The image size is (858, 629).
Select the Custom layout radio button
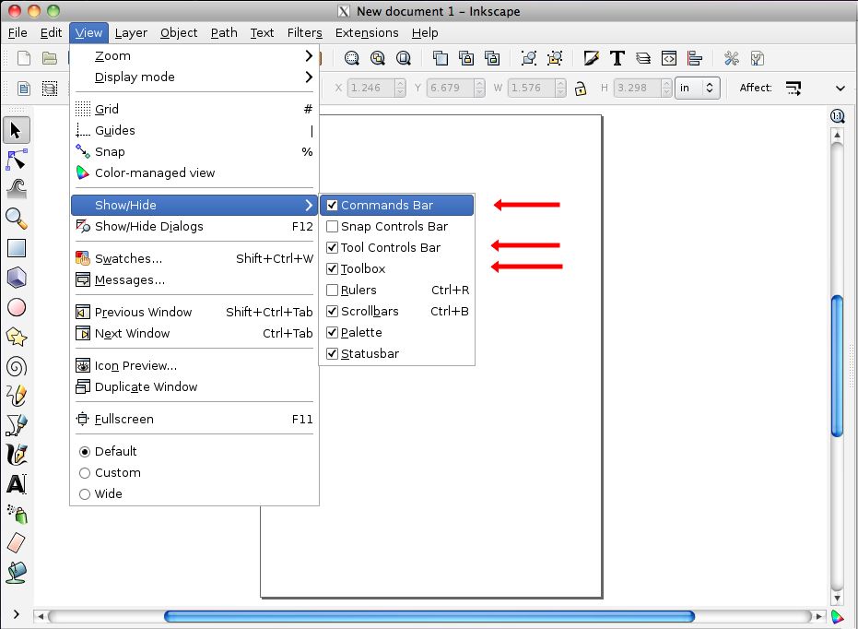click(x=85, y=473)
